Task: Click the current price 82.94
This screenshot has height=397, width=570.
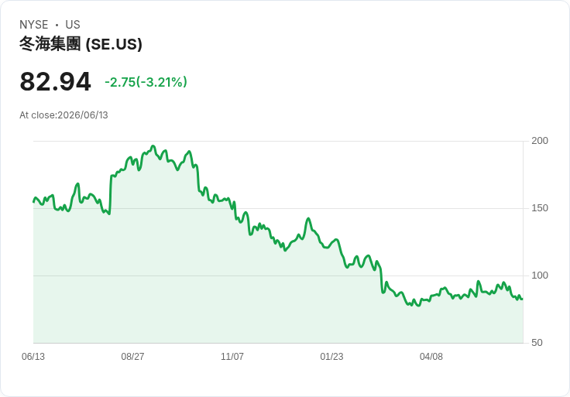Action: [x=55, y=81]
